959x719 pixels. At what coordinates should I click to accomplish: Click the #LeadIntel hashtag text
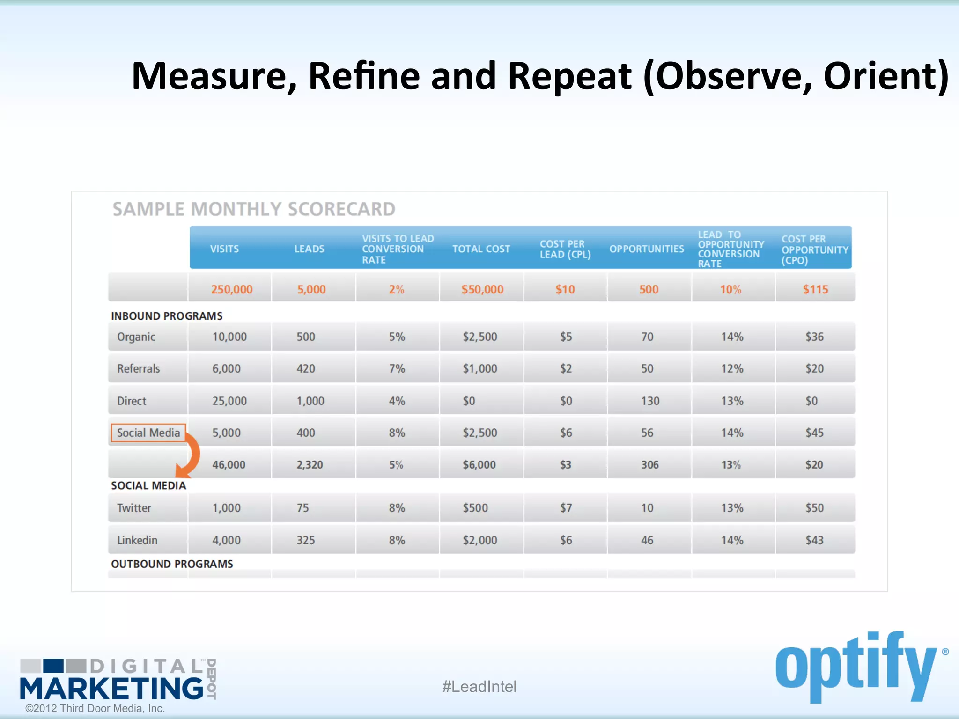coord(479,687)
